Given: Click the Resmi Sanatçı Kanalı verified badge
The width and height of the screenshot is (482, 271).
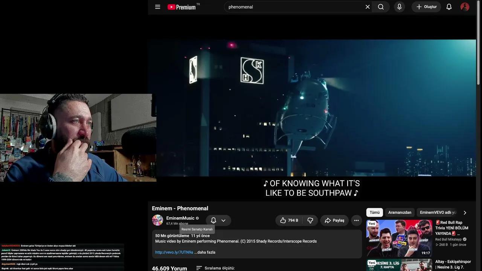Looking at the screenshot, I should (x=197, y=218).
